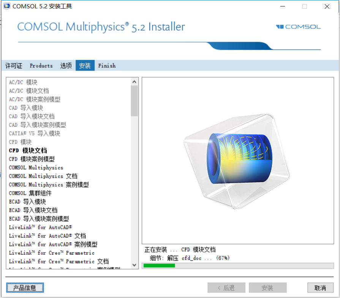Click the CFD module 3D preview image

pyautogui.click(x=237, y=161)
